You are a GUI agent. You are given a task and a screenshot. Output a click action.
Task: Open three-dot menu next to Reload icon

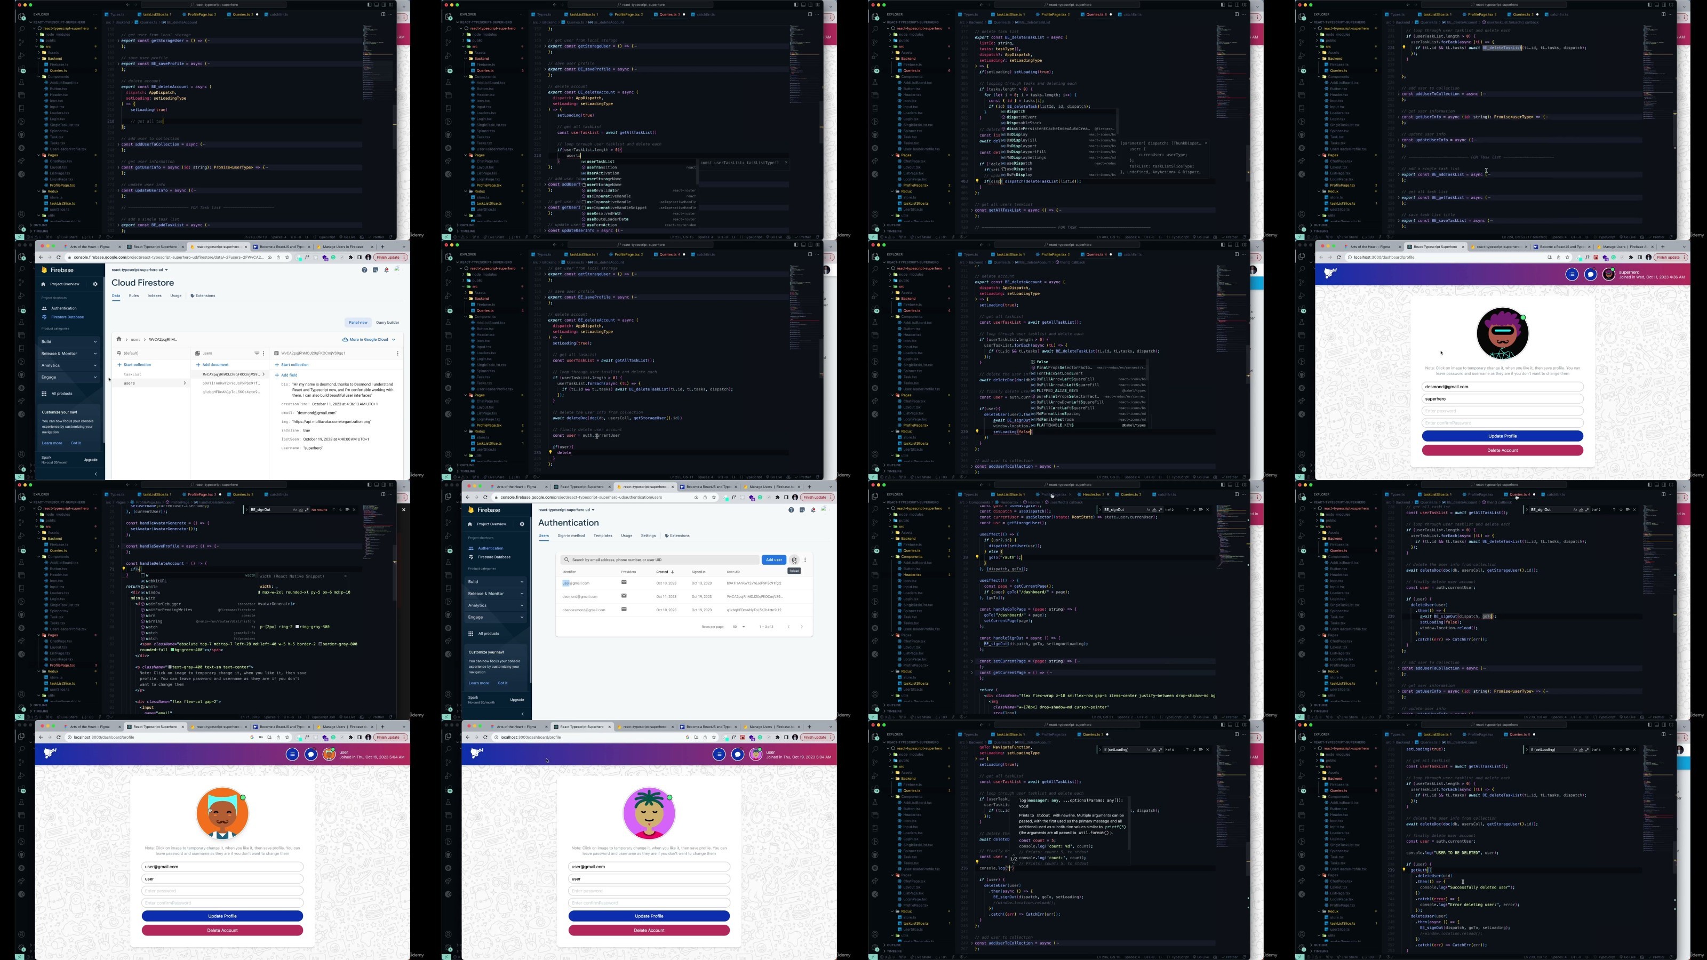tap(805, 560)
